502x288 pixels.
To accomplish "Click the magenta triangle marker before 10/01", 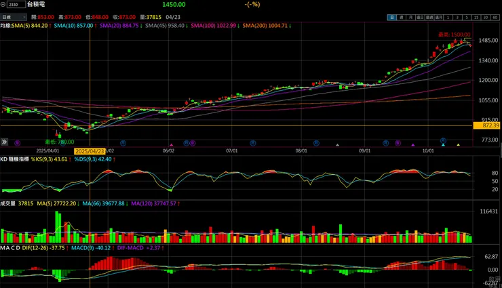I will (x=413, y=145).
